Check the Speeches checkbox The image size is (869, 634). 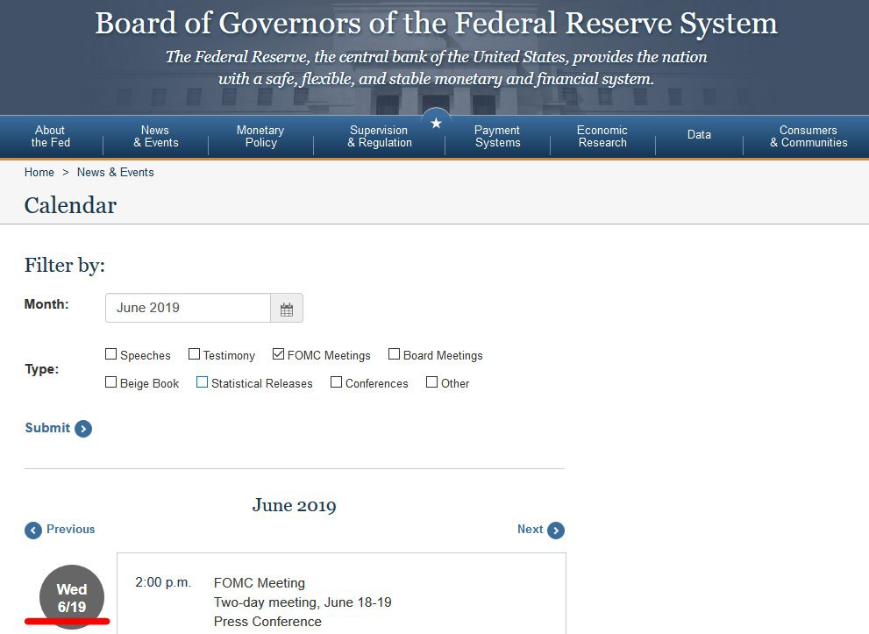coord(110,354)
